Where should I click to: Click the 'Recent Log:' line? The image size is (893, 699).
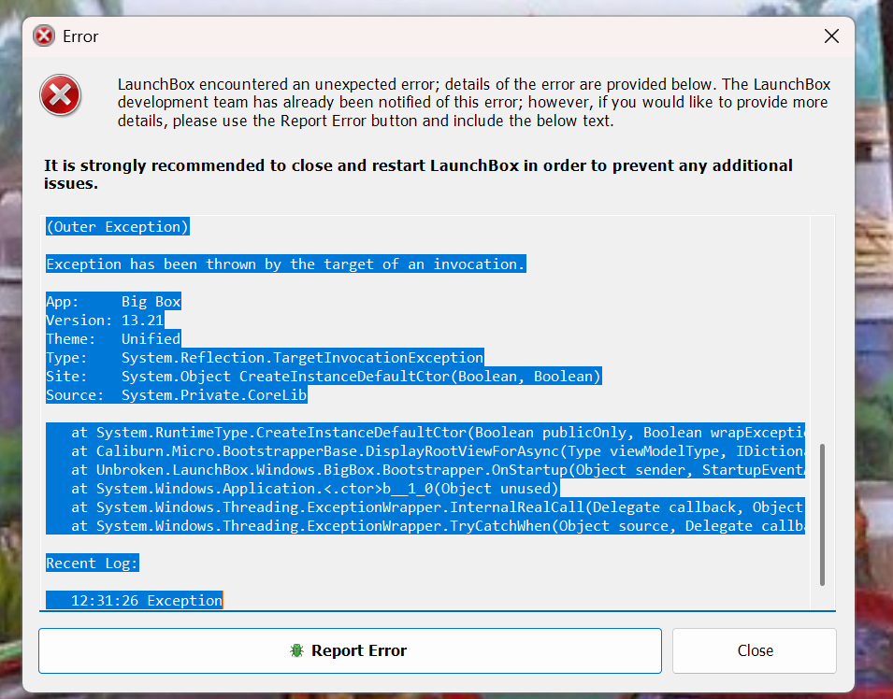tap(93, 563)
